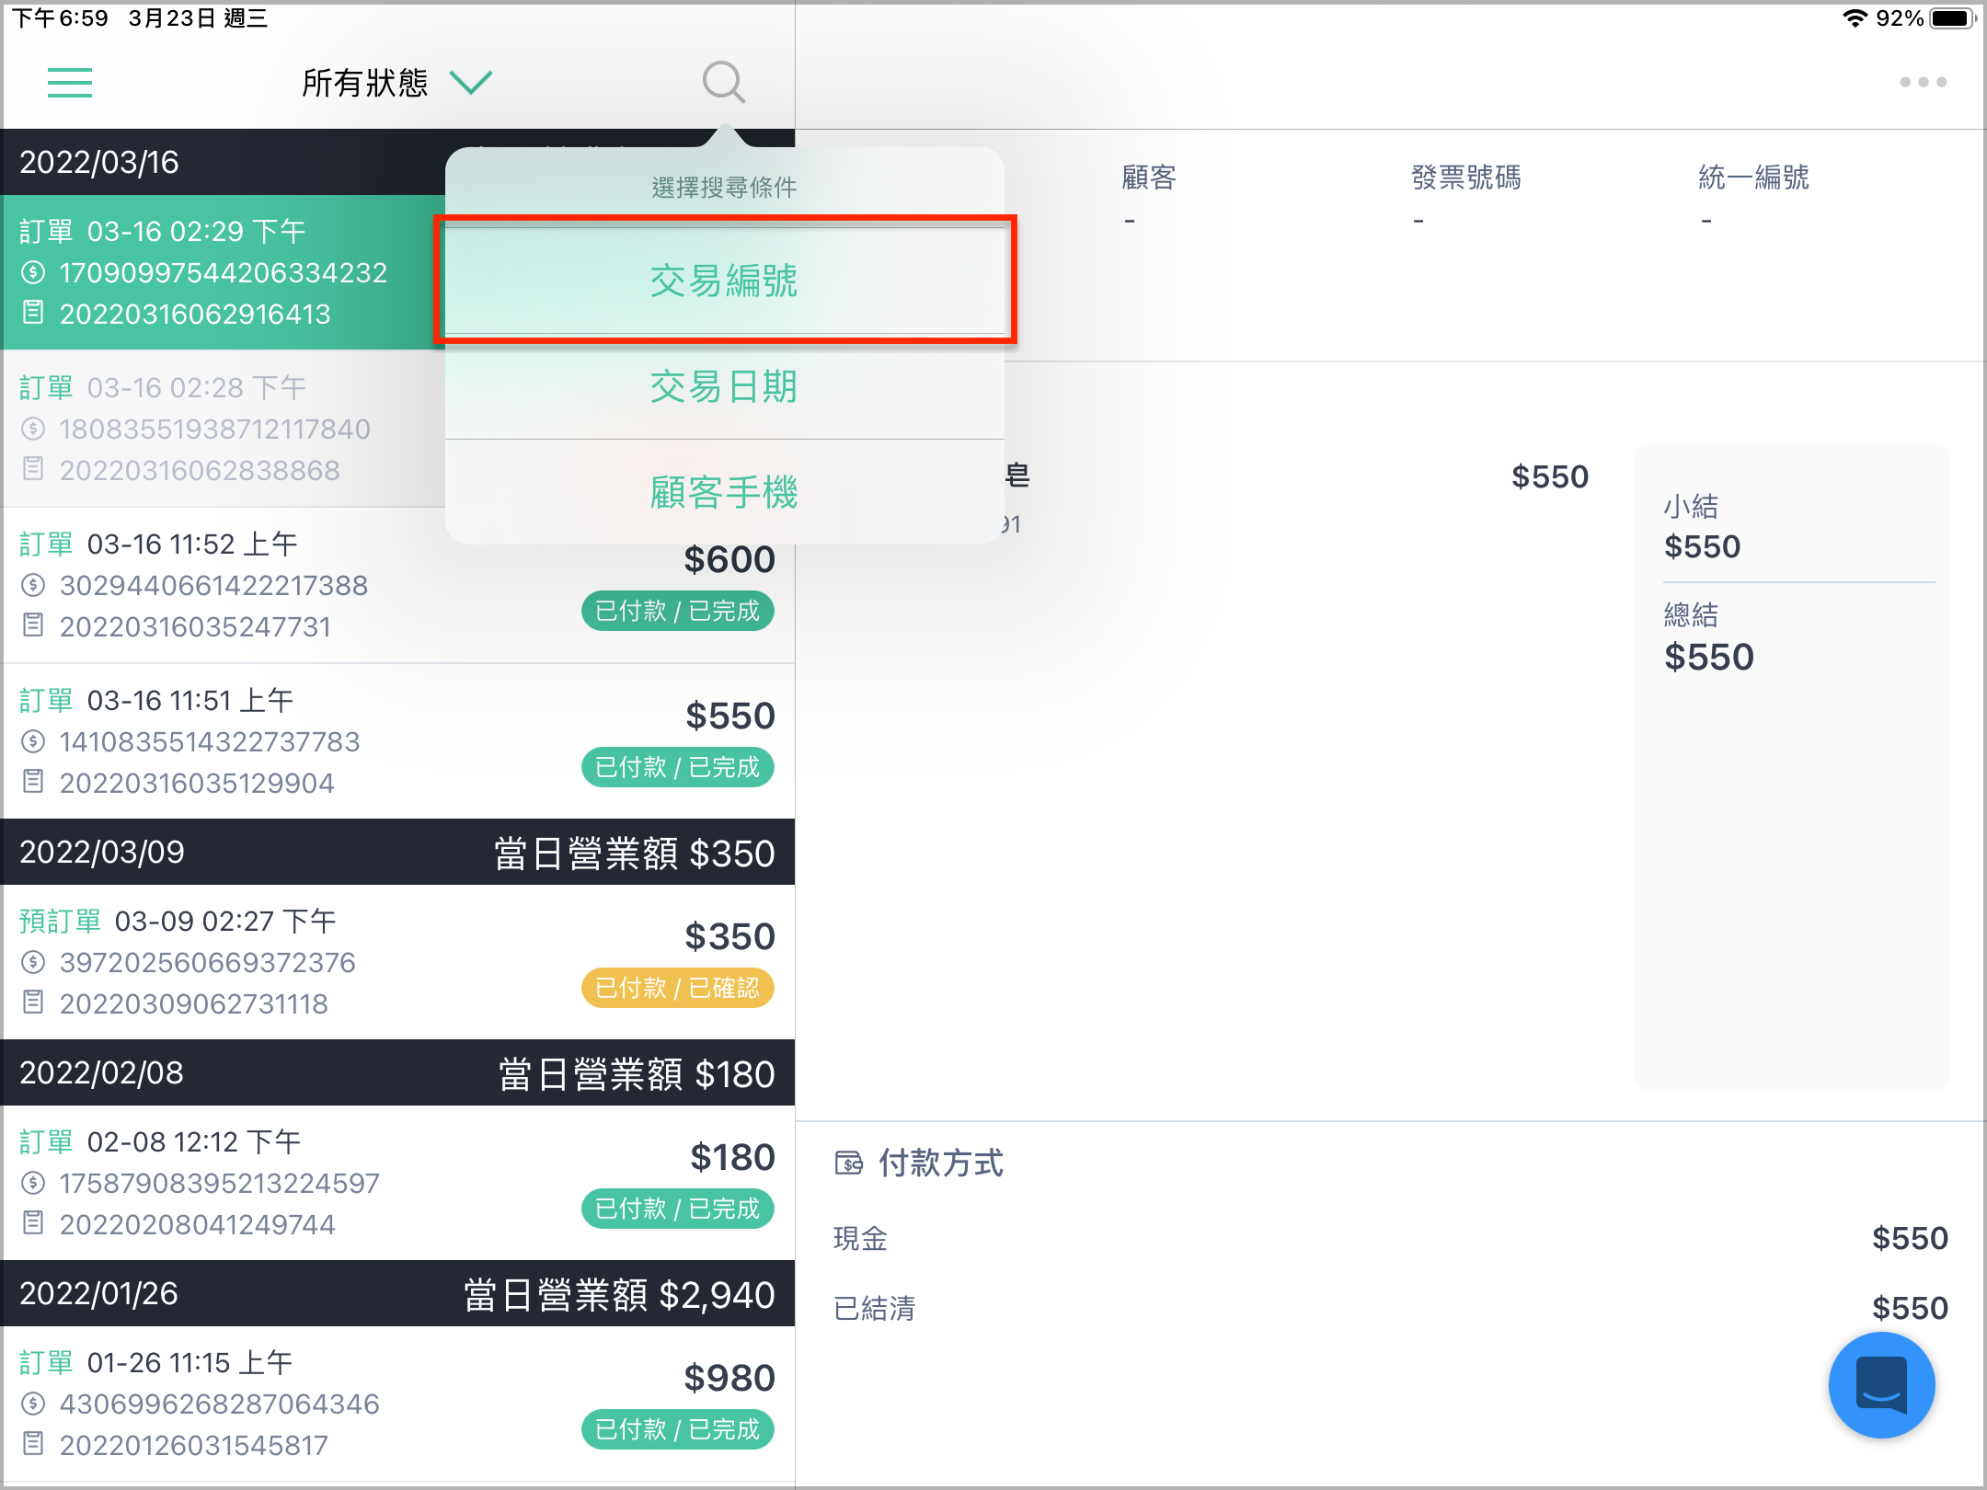
Task: Select 交易編號 search condition
Action: click(725, 281)
